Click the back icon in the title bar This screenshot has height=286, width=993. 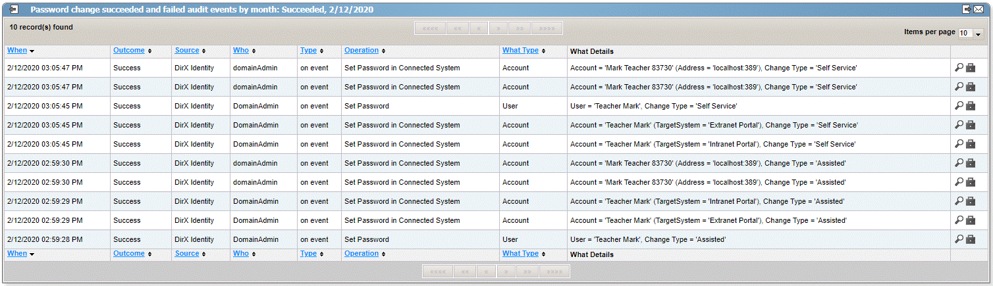(x=14, y=9)
